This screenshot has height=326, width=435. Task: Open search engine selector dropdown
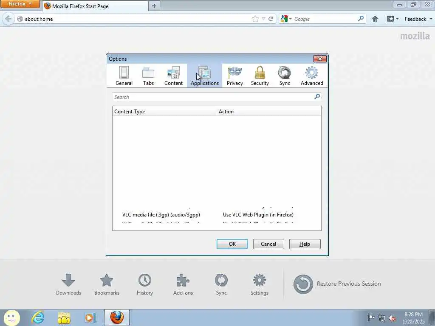point(286,19)
